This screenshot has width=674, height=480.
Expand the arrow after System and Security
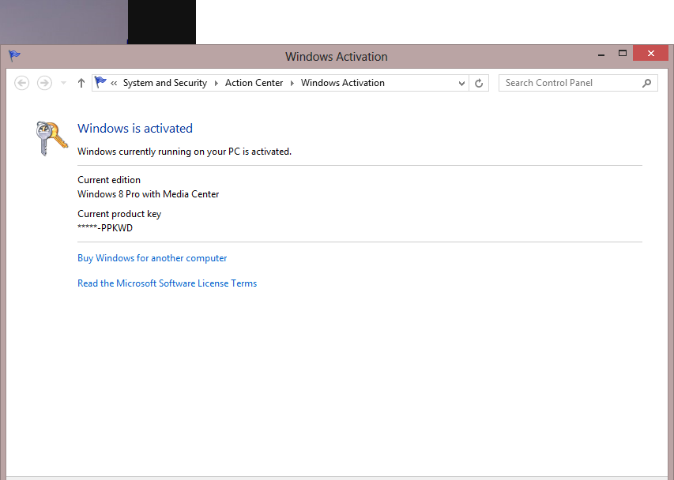(216, 83)
